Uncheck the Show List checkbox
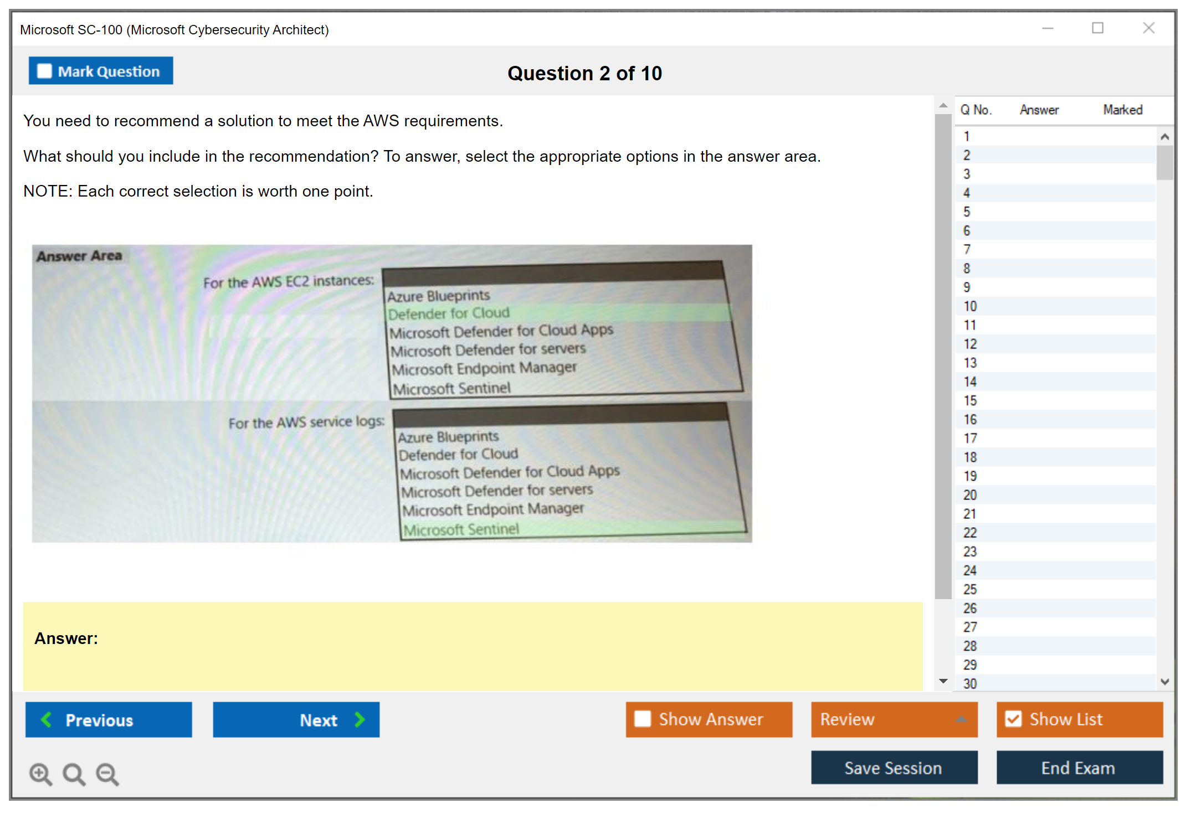This screenshot has width=1191, height=814. pos(1013,719)
